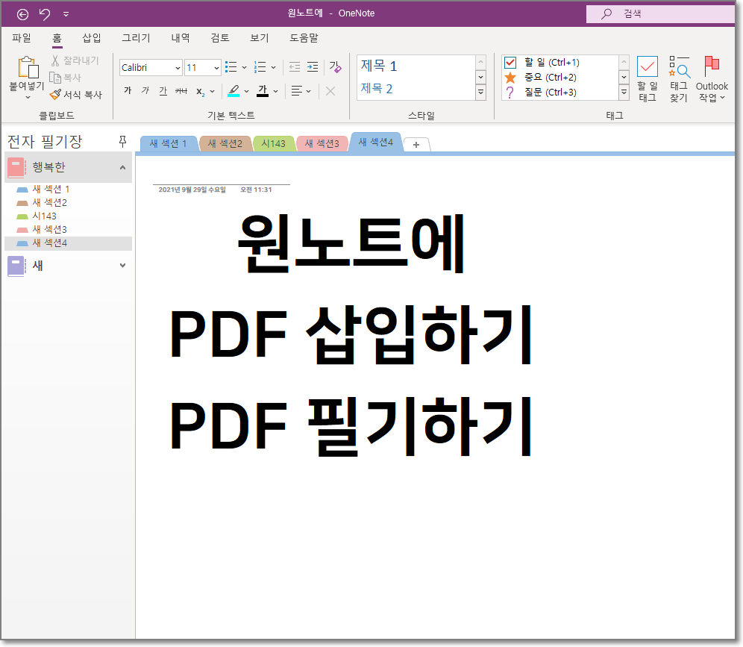Click 서식 복사 format painter
743x647 pixels.
pyautogui.click(x=76, y=94)
